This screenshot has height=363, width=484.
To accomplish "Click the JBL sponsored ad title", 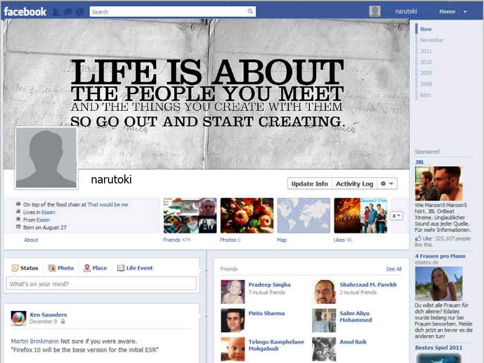I will 420,162.
